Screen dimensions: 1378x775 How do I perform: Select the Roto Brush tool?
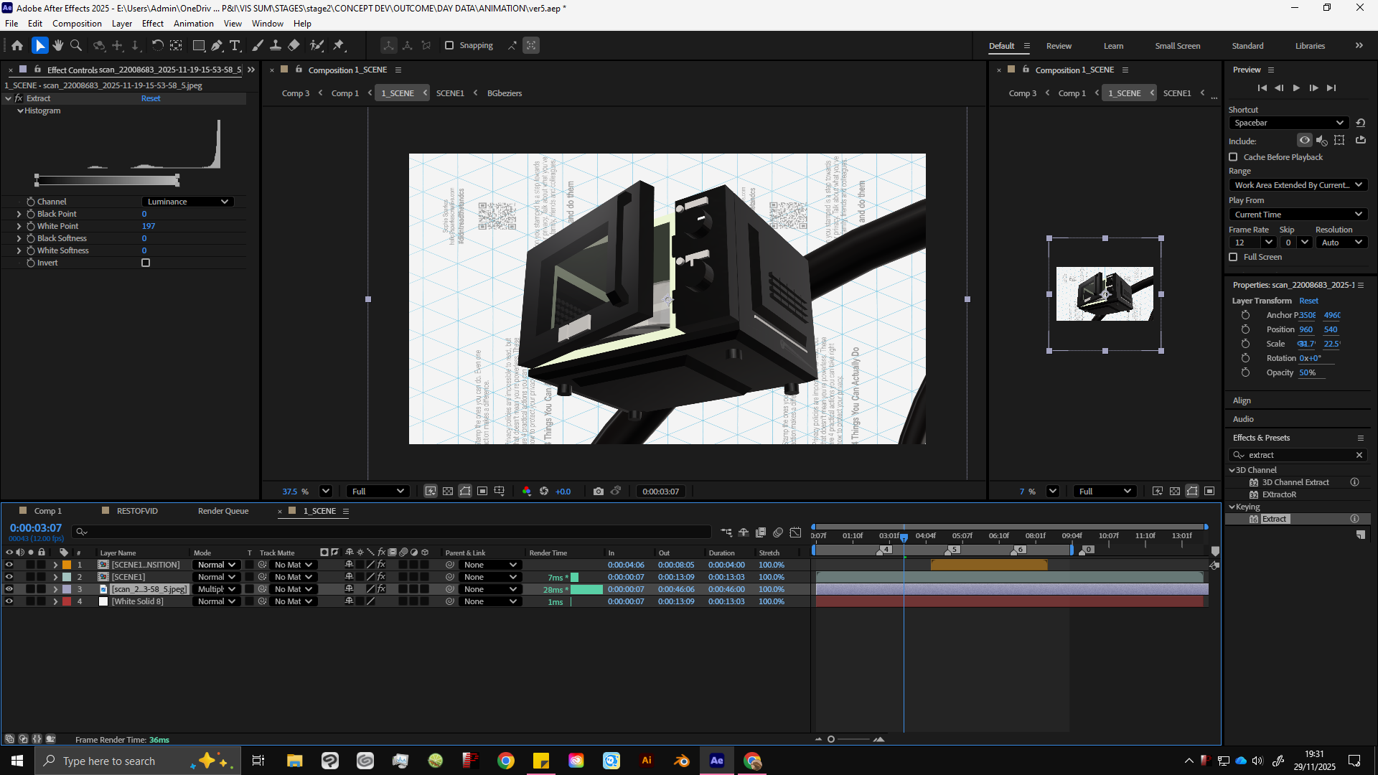[x=317, y=45]
